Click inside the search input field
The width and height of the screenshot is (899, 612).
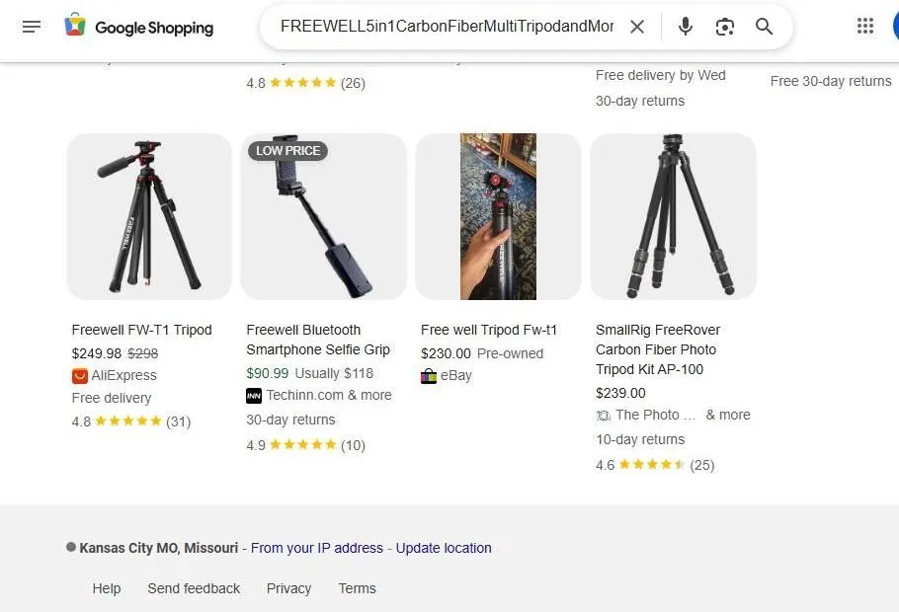[x=445, y=27]
